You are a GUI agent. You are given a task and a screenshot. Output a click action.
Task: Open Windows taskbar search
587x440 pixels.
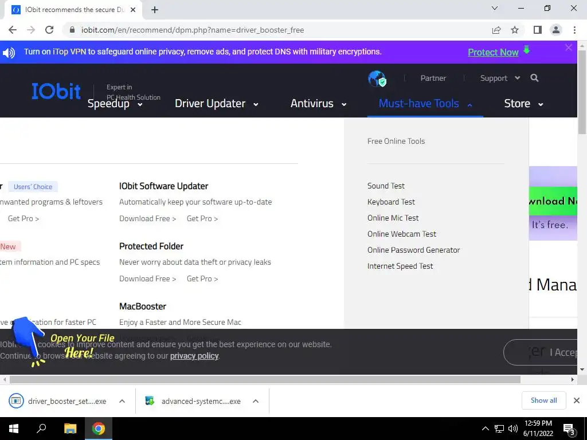pos(41,429)
